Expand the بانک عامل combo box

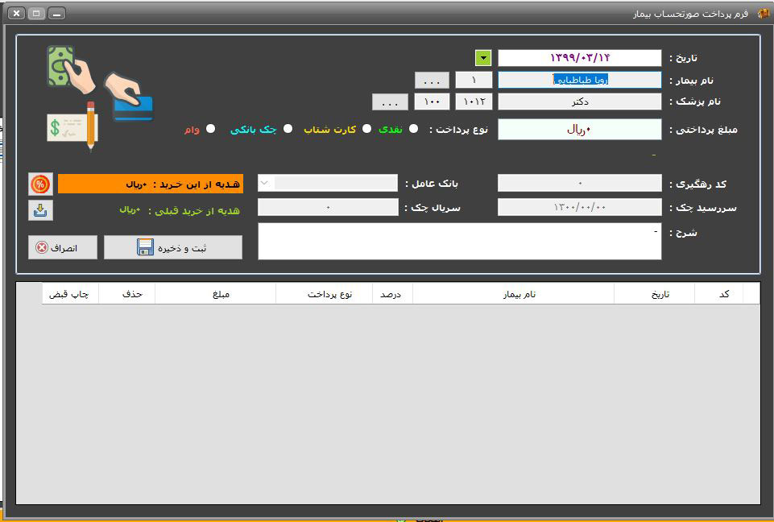tap(266, 183)
